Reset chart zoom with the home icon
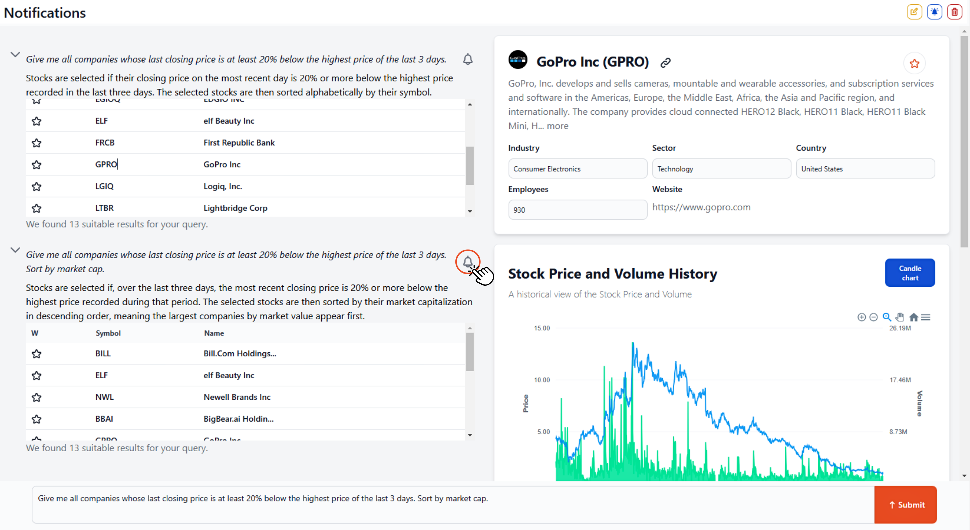 [913, 317]
